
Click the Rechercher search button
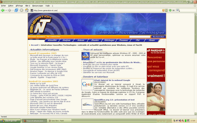click(158, 37)
